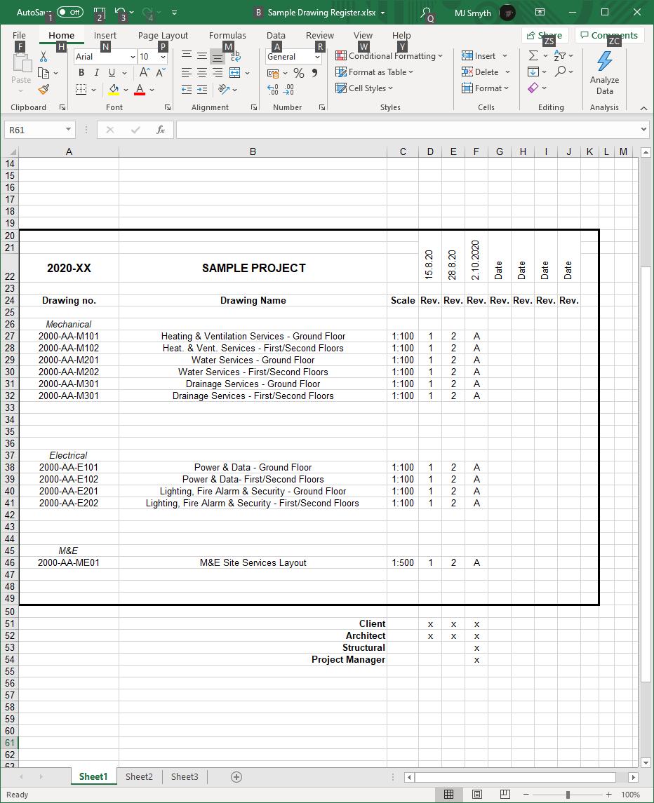Toggle bold formatting in the Font group
654x803 pixels.
(81, 72)
